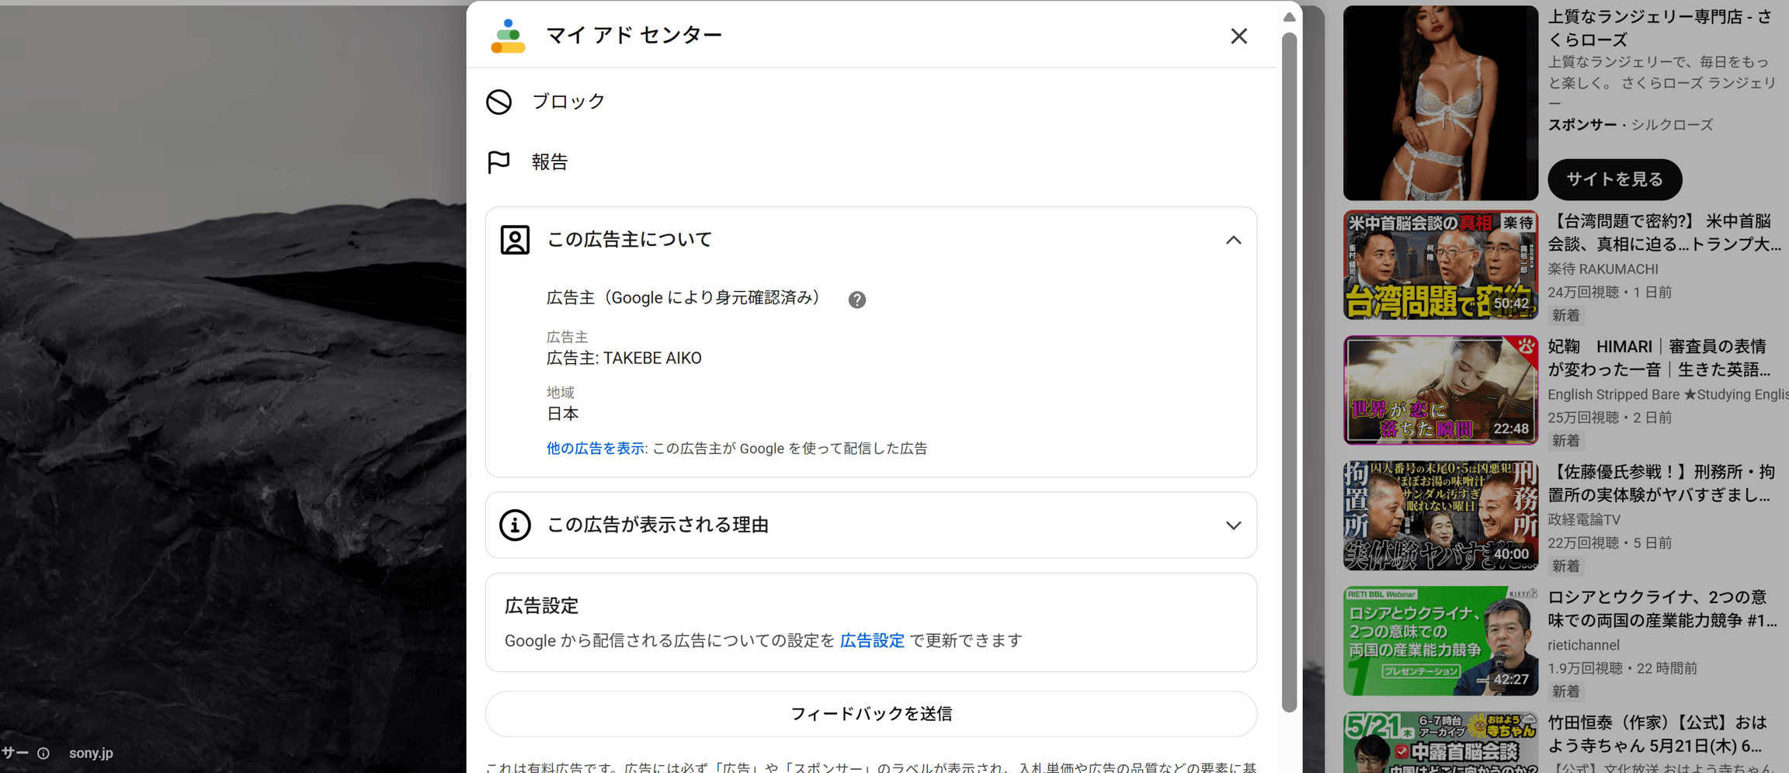The image size is (1789, 773).
Task: Collapse the この広告主について section
Action: tap(1233, 240)
